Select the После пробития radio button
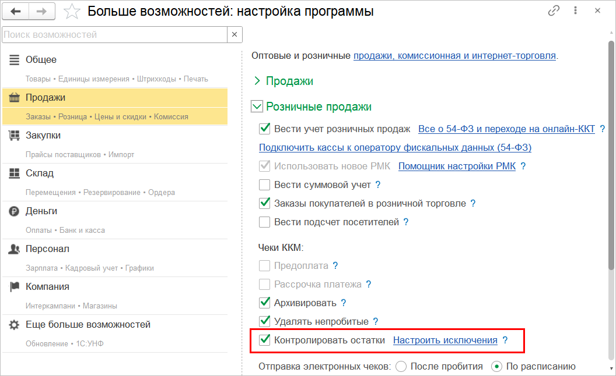The height and width of the screenshot is (376, 616). tap(401, 367)
